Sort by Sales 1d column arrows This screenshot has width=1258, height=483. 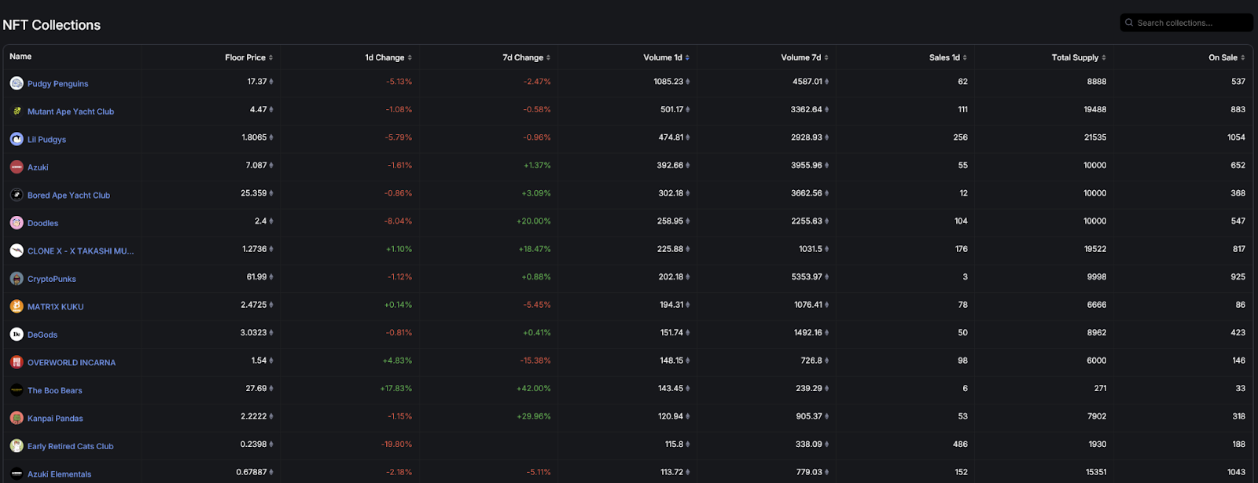point(965,57)
